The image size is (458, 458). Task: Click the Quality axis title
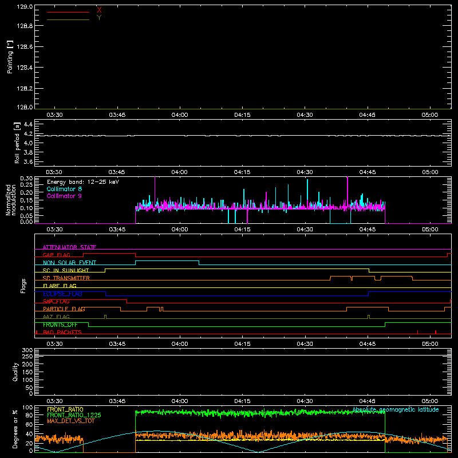(x=15, y=372)
